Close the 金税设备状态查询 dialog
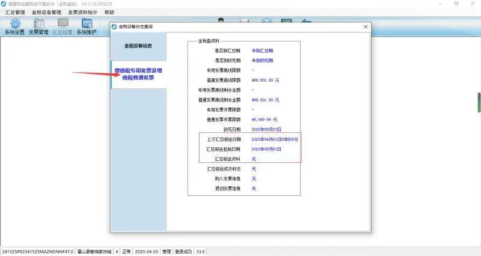The width and height of the screenshot is (481, 256). 366,26
